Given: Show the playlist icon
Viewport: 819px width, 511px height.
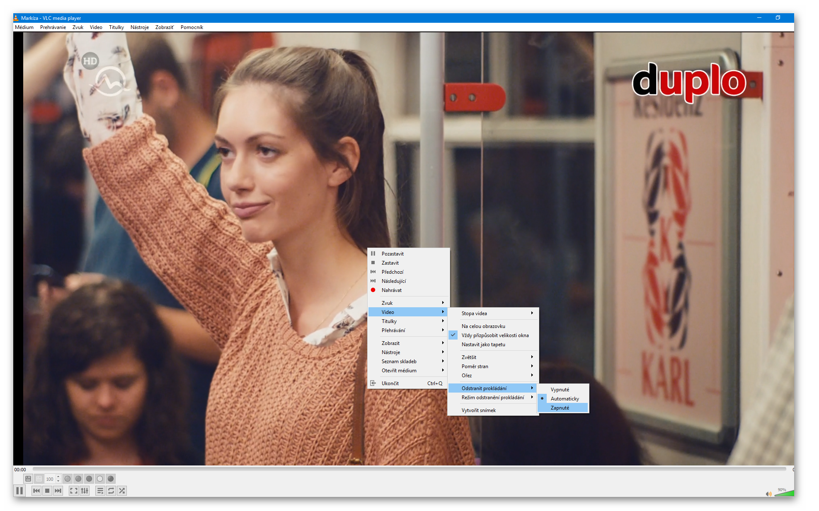Looking at the screenshot, I should [x=100, y=491].
